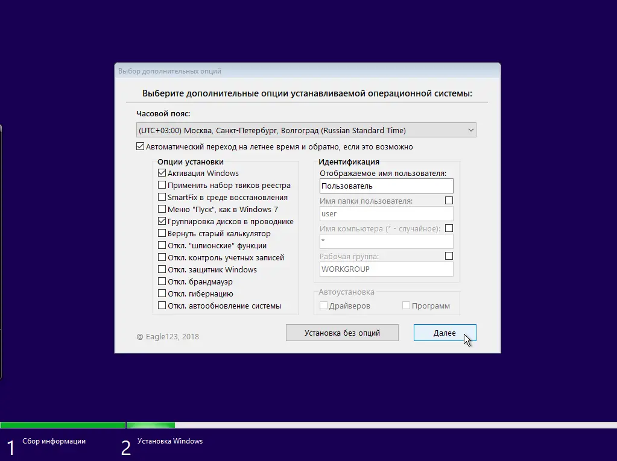Enable the Рабочая группа checkbox
The image size is (617, 461).
coord(449,255)
